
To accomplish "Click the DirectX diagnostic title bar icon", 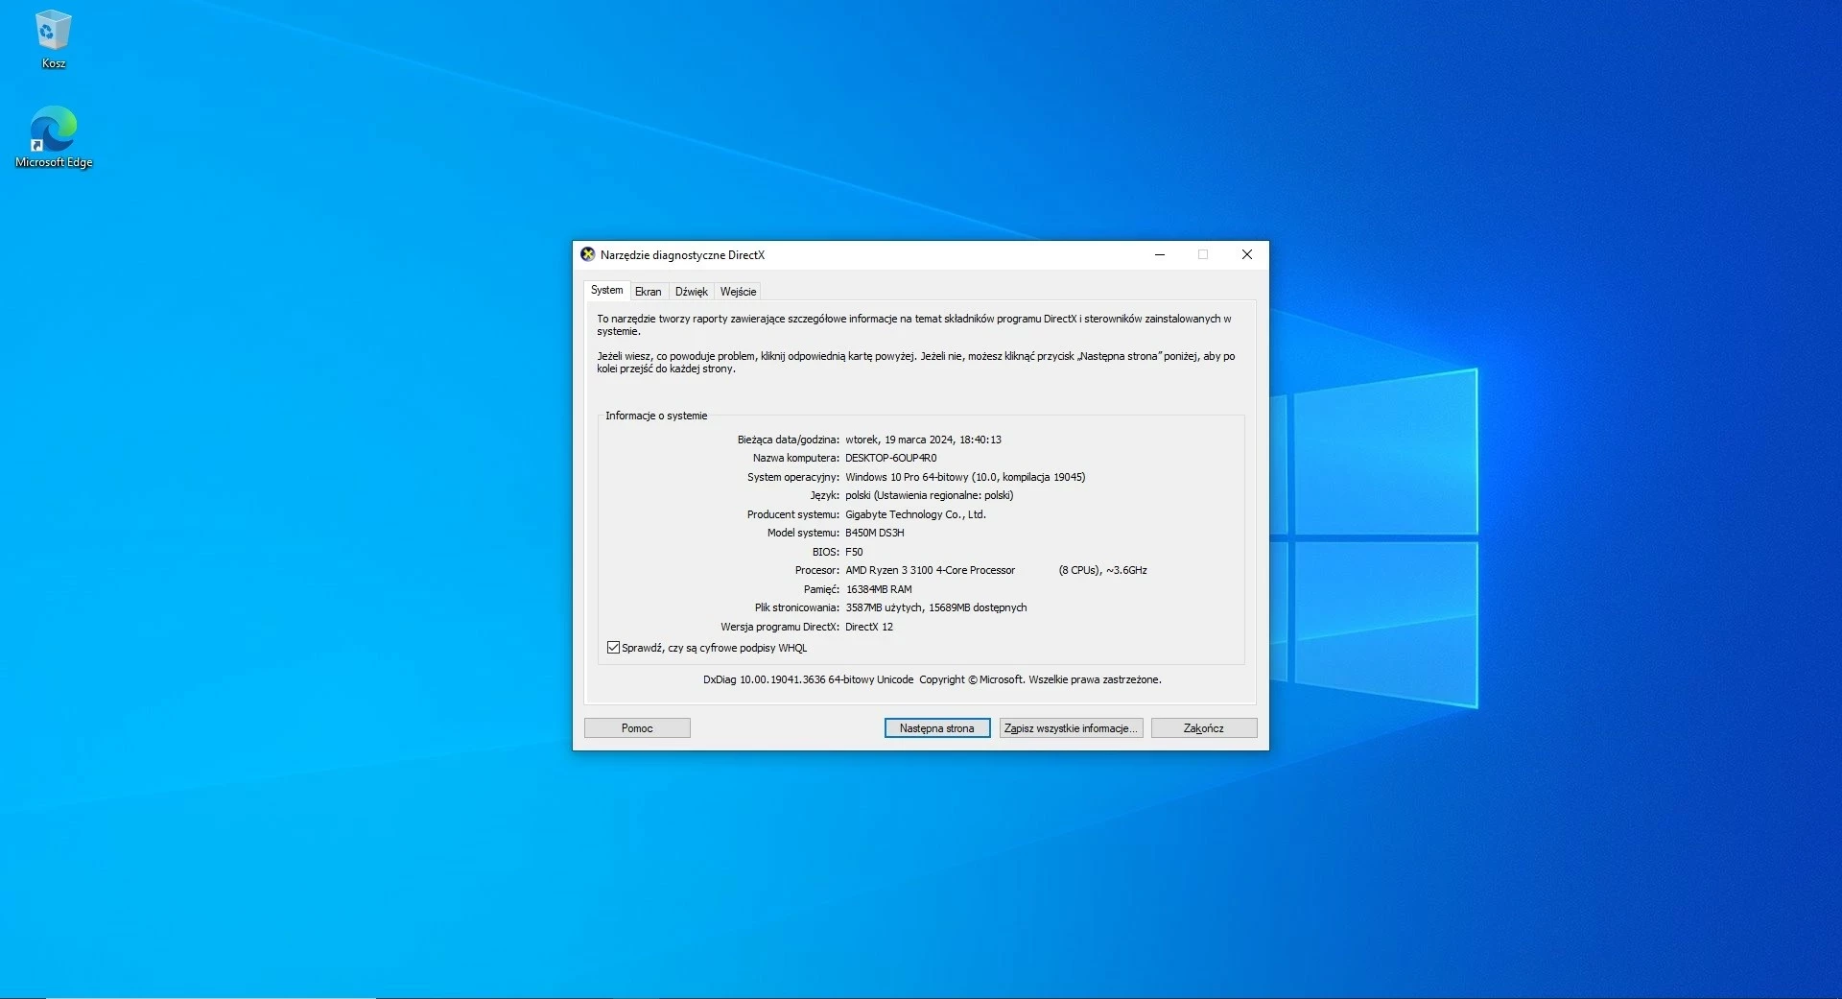I will pos(588,254).
